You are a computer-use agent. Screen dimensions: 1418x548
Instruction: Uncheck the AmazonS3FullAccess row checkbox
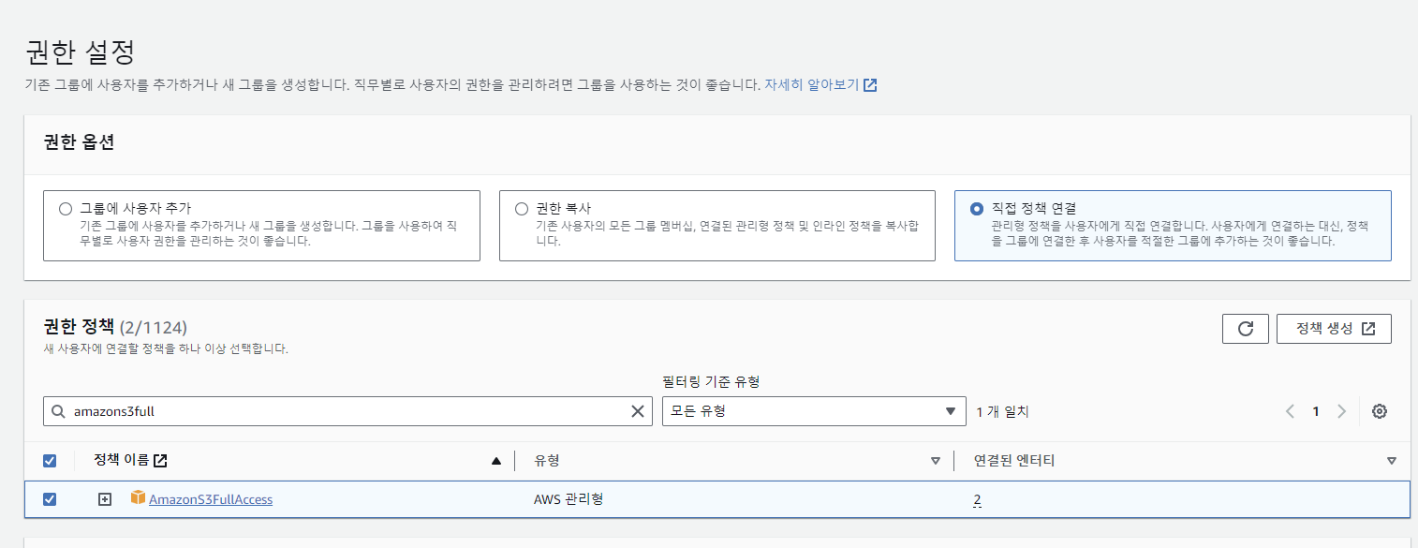click(50, 499)
